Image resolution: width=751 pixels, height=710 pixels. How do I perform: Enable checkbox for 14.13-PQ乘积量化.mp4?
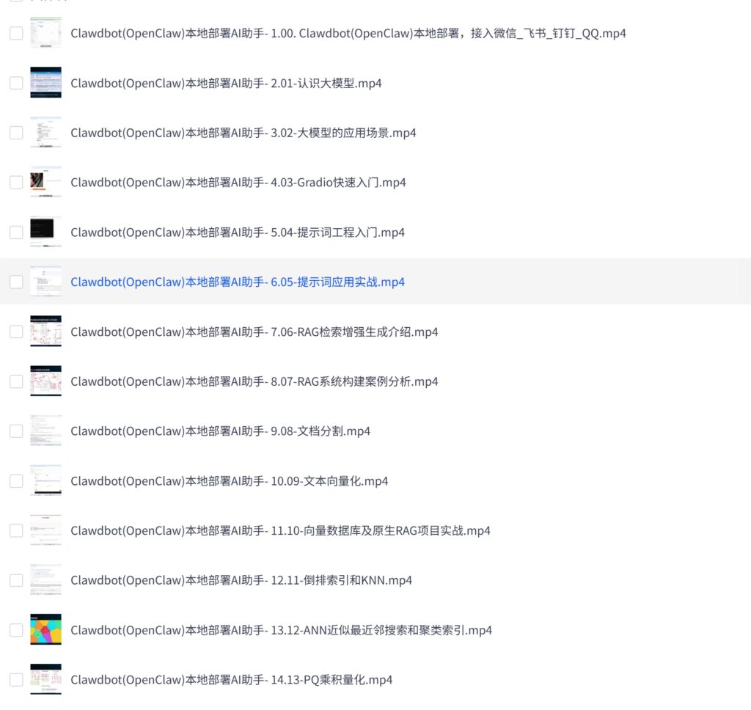tap(16, 679)
